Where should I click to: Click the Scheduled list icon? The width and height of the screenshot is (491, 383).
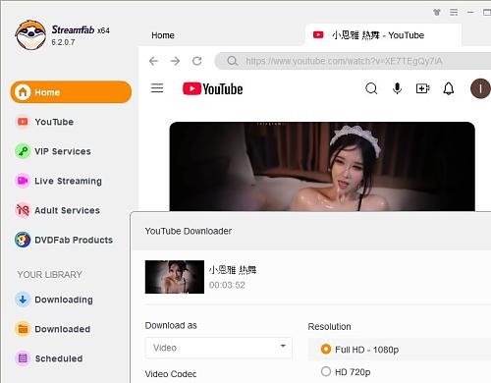23,358
